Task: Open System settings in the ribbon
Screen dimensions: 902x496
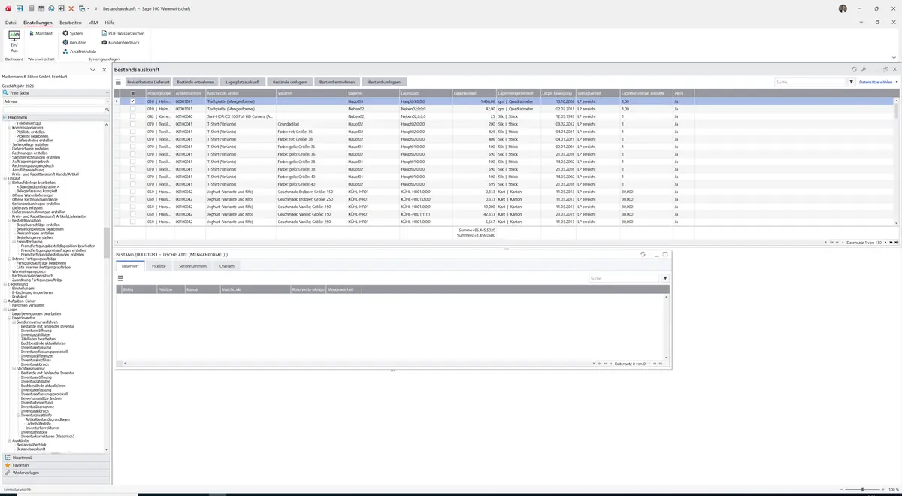Action: click(73, 33)
